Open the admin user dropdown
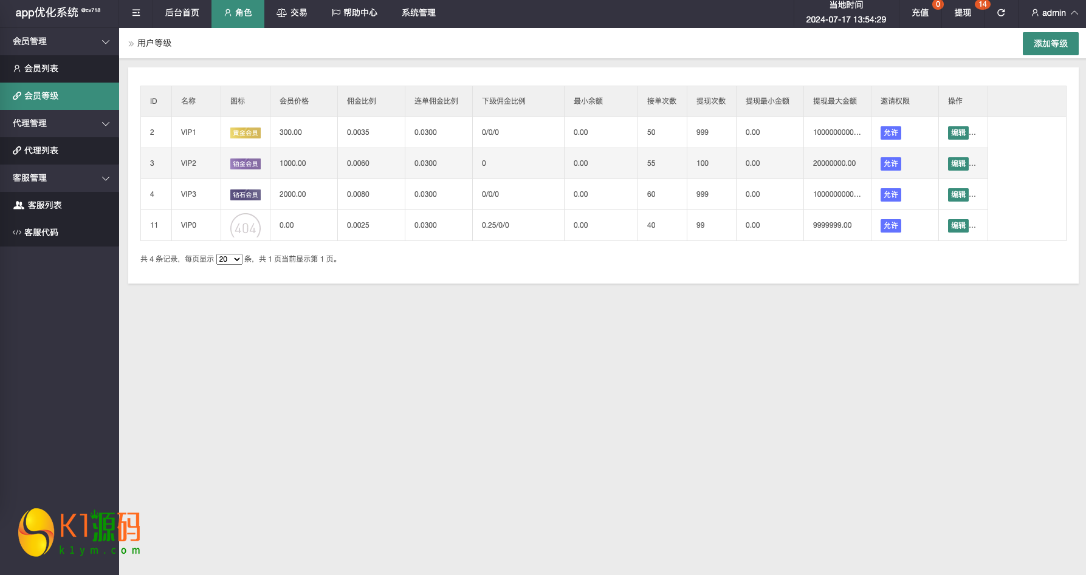 (x=1054, y=13)
